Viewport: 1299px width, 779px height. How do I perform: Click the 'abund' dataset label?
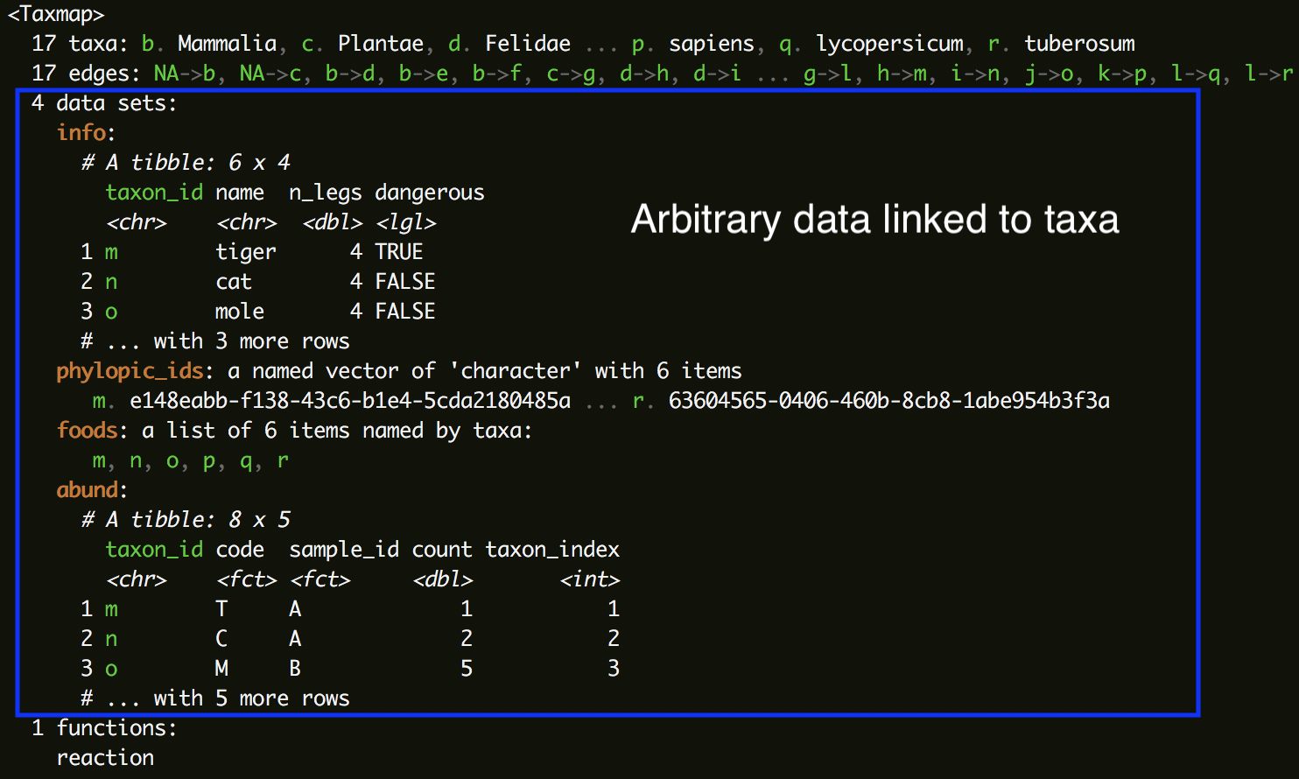coord(88,490)
